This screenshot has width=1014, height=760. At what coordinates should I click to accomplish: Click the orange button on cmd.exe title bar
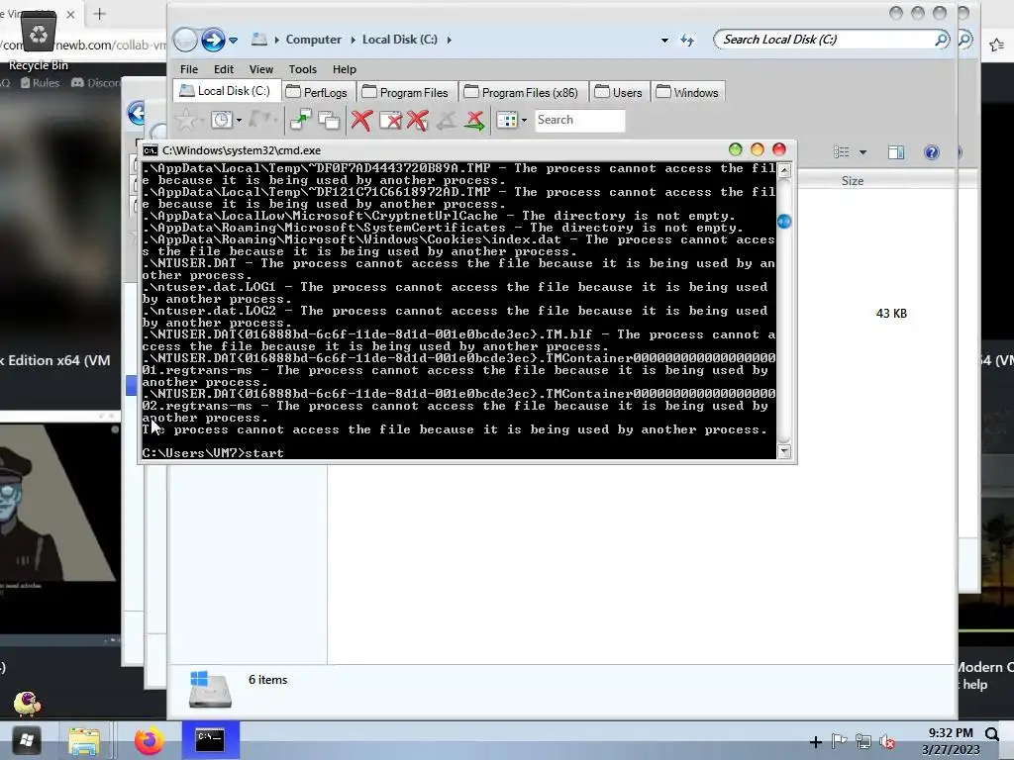[758, 150]
